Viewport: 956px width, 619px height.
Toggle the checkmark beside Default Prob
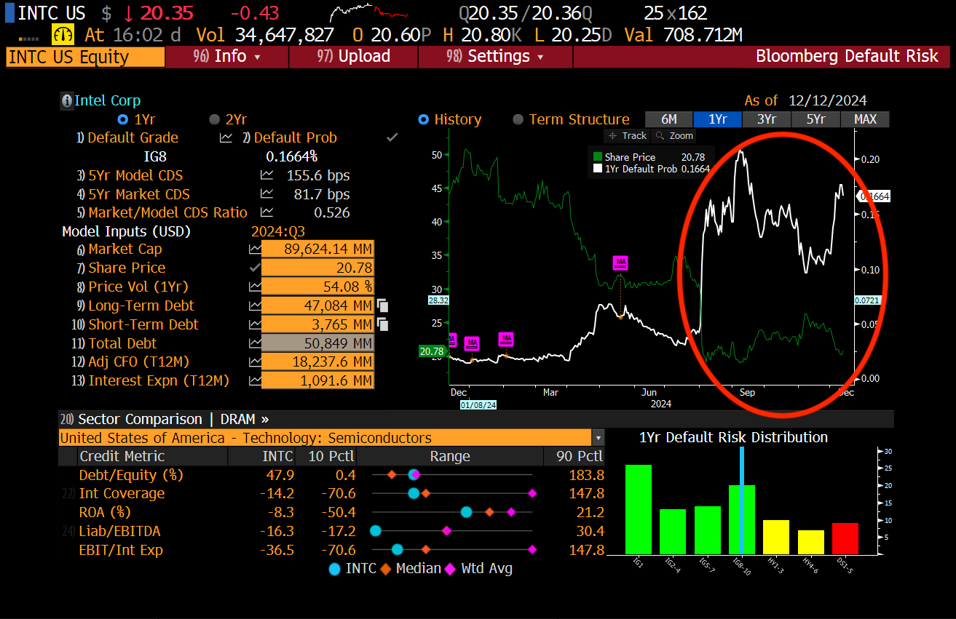point(392,137)
